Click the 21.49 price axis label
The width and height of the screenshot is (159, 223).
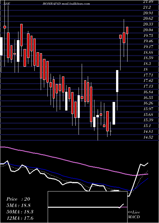click(x=148, y=2)
